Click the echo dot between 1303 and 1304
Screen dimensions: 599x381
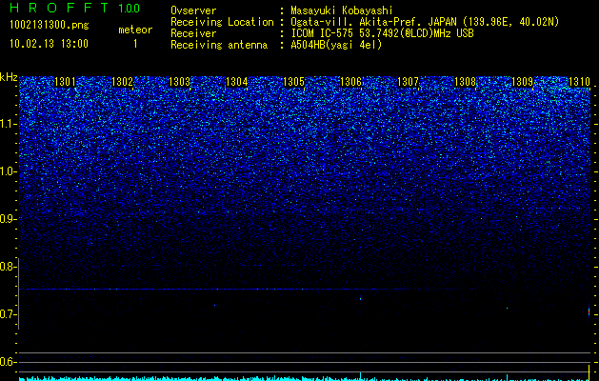point(214,305)
